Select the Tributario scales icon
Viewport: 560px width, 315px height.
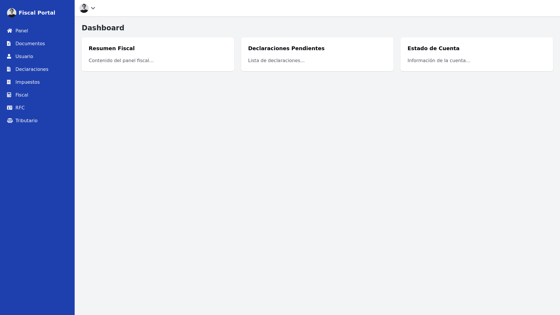click(9, 120)
